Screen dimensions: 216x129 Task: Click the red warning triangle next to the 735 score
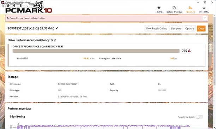click(189, 51)
